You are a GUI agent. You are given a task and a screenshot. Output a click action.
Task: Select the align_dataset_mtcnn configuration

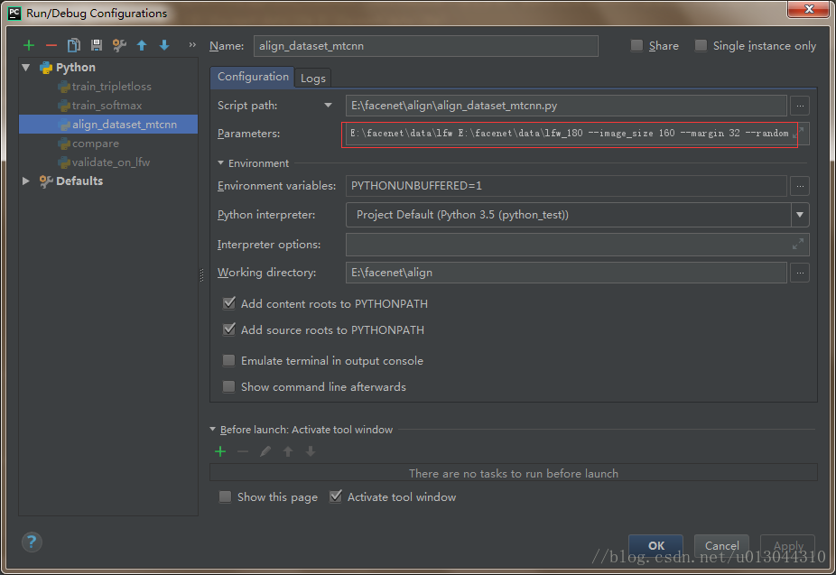point(108,125)
